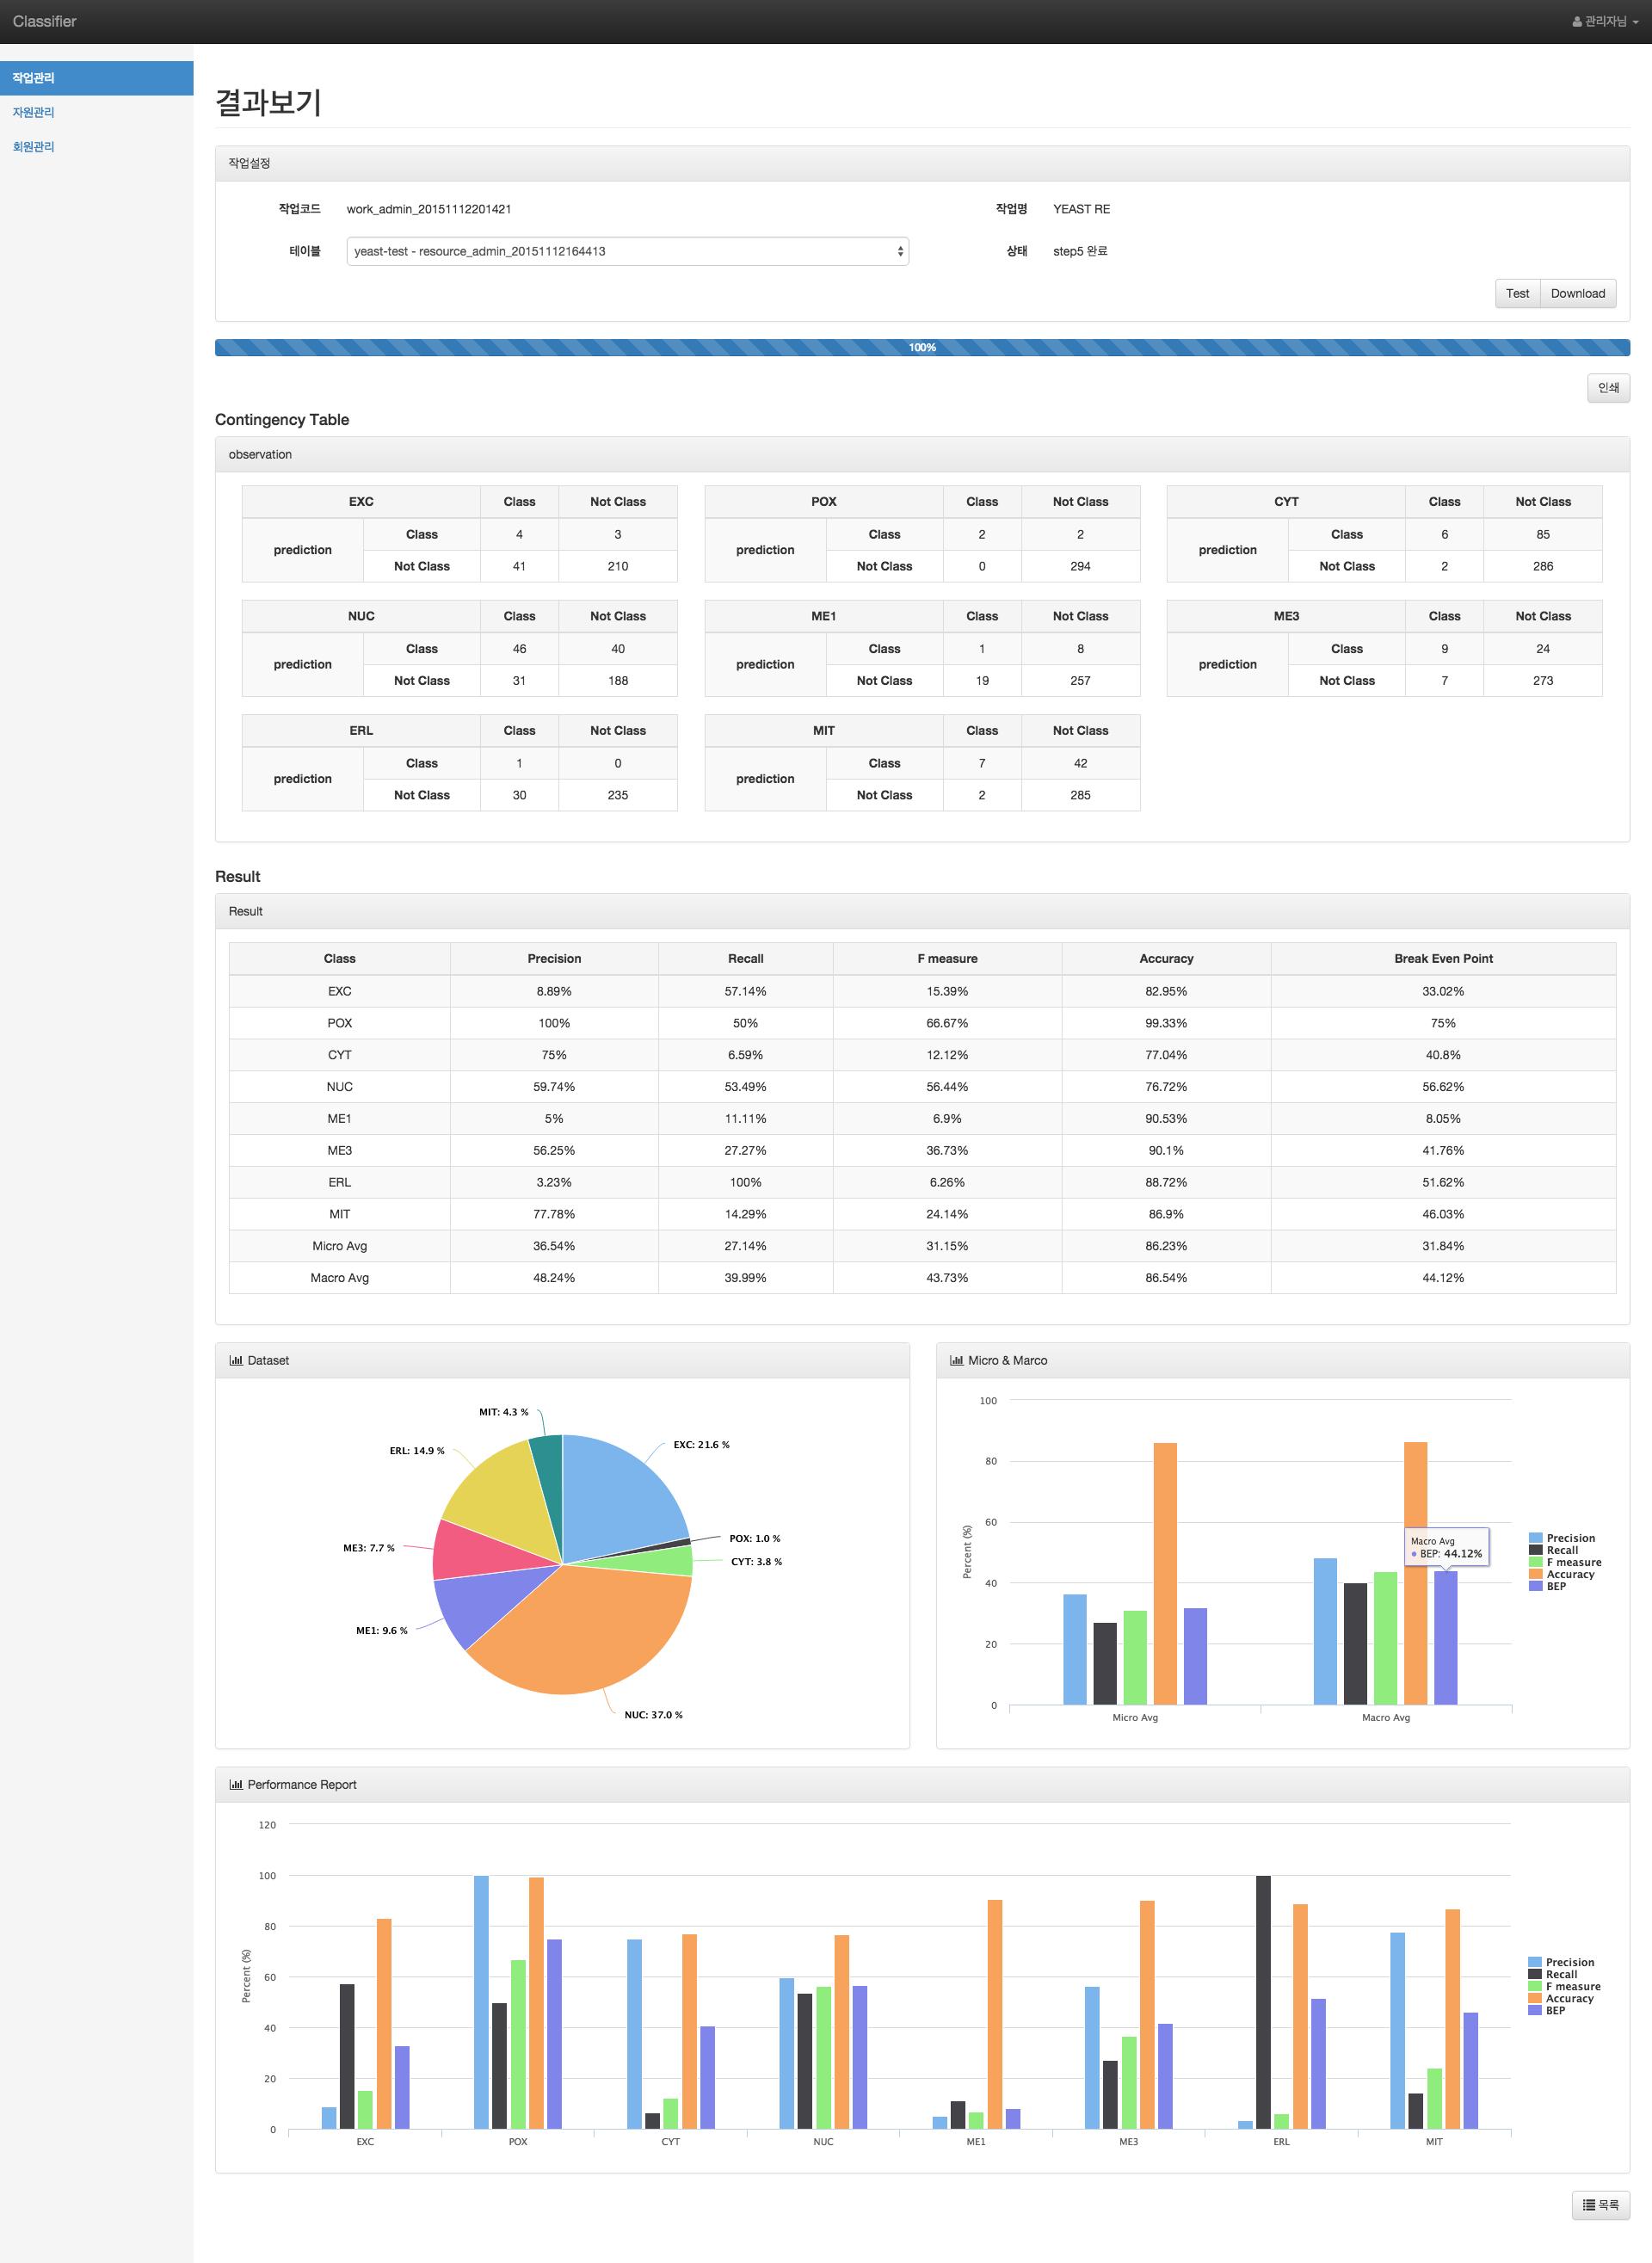Toggle F measure in Micro & Marco legend

click(x=1565, y=1562)
